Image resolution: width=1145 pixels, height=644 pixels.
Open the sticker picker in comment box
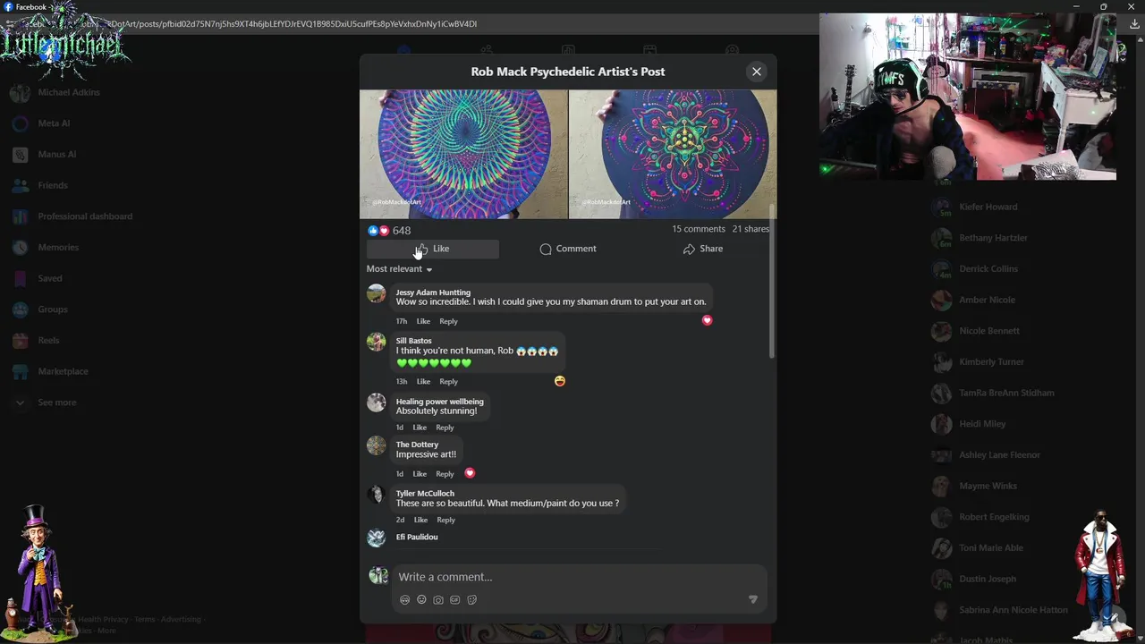472,600
